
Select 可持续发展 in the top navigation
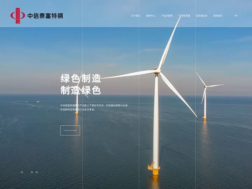184,16
